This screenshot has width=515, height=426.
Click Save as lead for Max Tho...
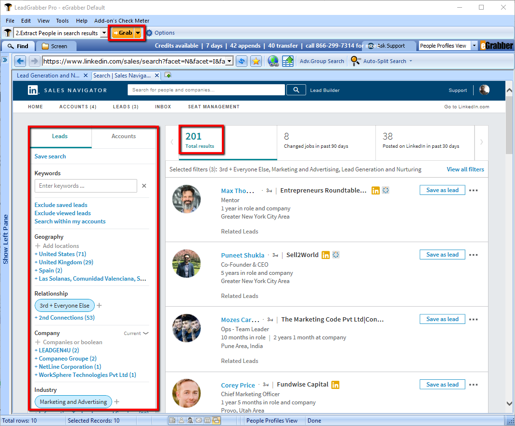(x=442, y=190)
